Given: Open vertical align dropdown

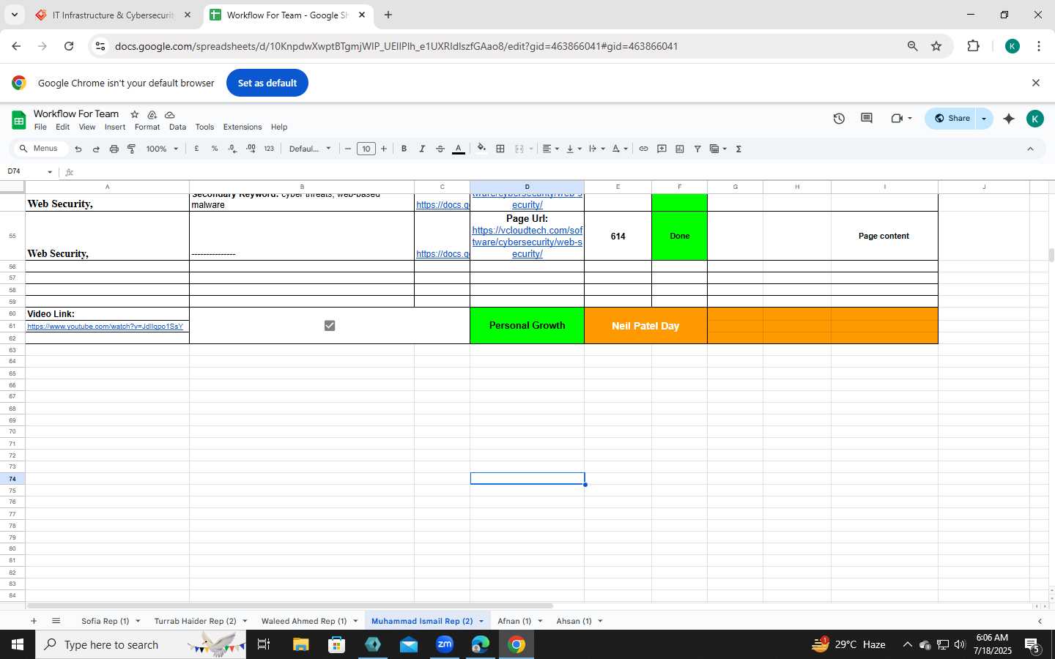Looking at the screenshot, I should [x=574, y=149].
